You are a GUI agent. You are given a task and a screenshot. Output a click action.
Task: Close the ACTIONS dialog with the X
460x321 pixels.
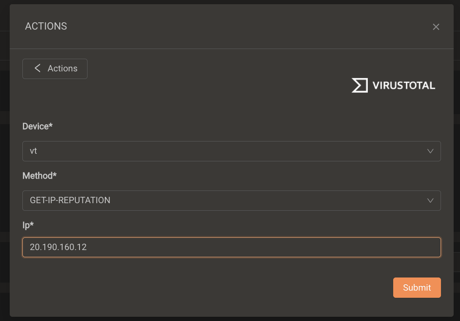(436, 27)
